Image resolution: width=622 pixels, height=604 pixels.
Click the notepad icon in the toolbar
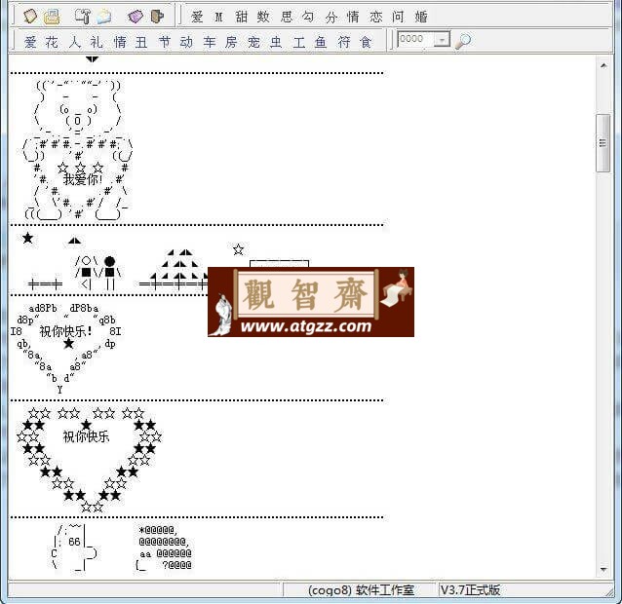(x=30, y=16)
